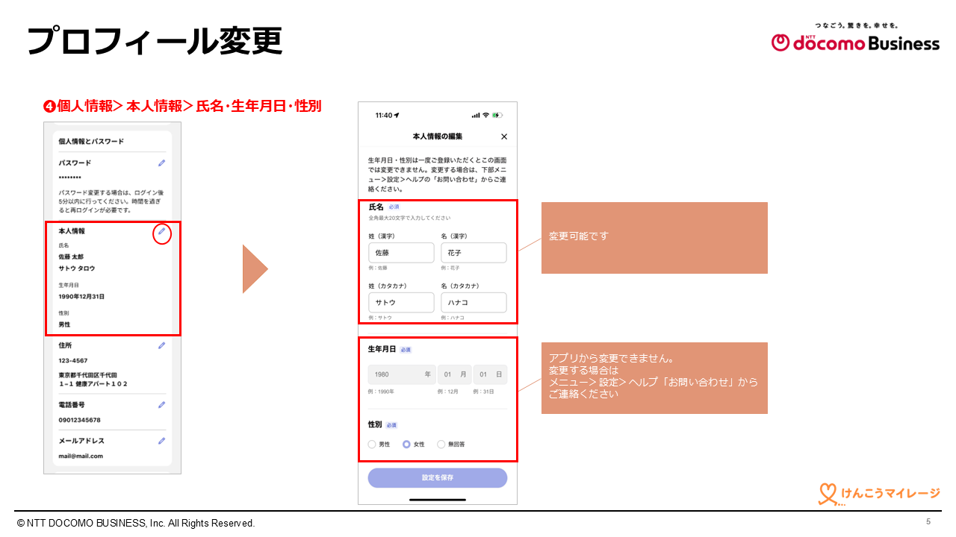This screenshot has height=537, width=956.
Task: Click the pencil icon next to パスワード
Action: point(161,163)
